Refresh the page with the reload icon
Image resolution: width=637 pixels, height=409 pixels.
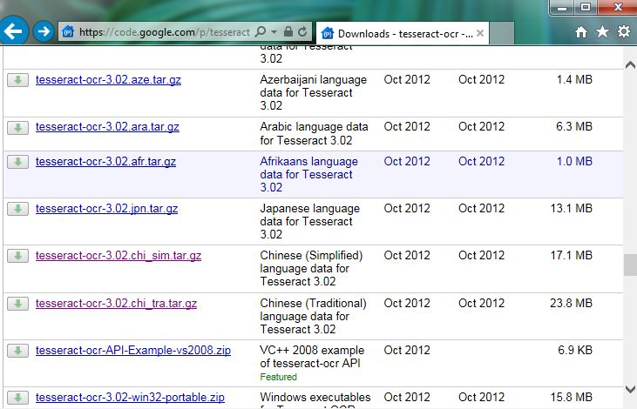(302, 31)
